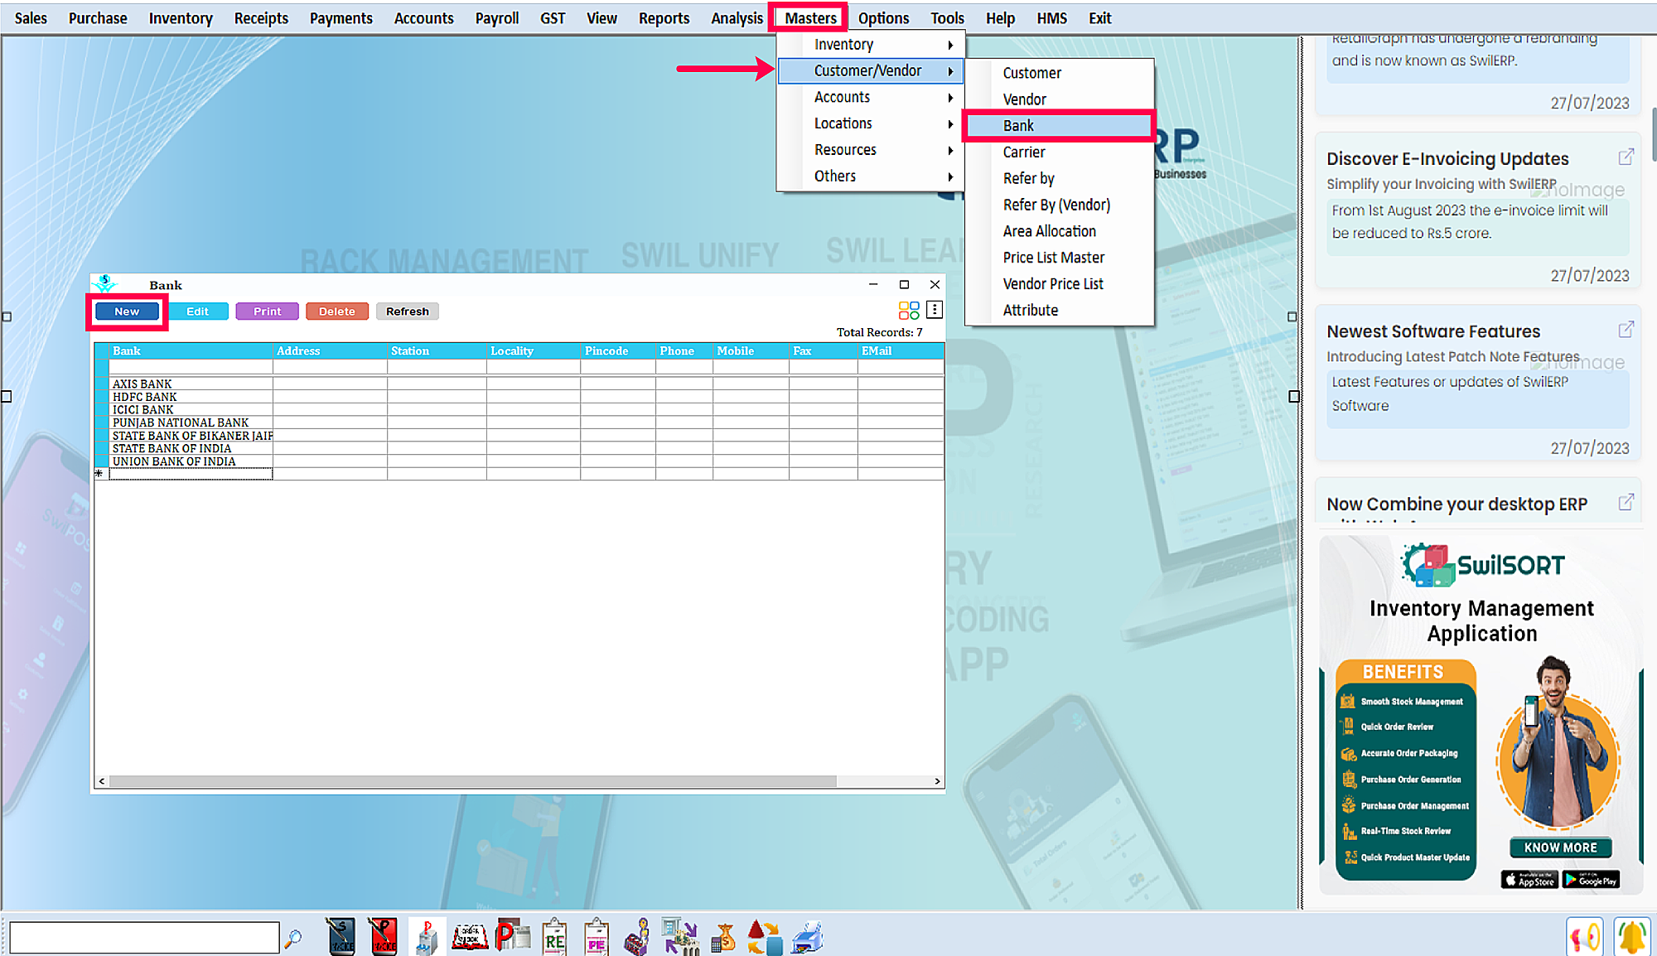The image size is (1657, 956).
Task: Click the right arrow of Bank table scrollbar
Action: [937, 781]
